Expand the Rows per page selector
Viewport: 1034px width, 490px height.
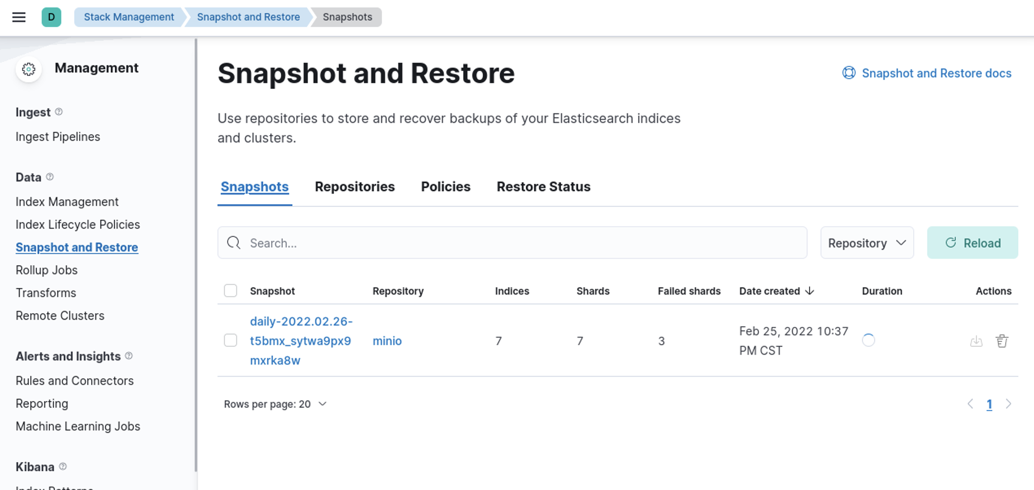coord(275,404)
